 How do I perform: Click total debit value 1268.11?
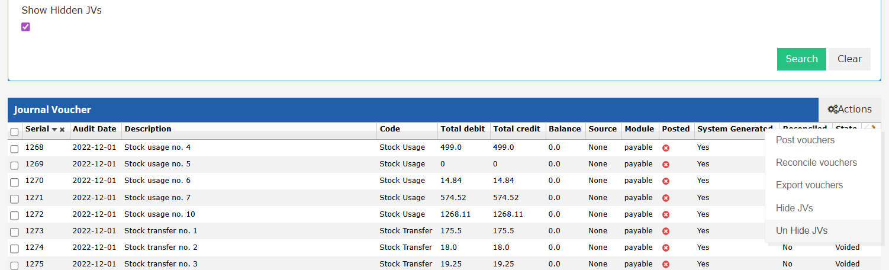pyautogui.click(x=456, y=214)
